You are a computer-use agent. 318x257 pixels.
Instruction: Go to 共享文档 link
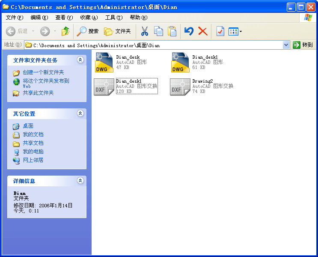tap(33, 143)
